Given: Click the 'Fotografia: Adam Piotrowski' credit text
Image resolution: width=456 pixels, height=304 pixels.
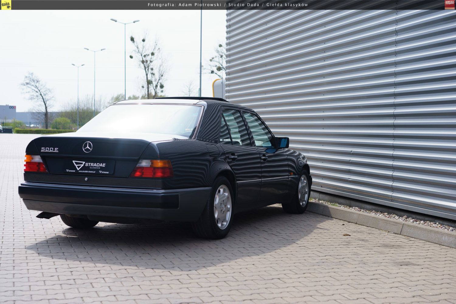Looking at the screenshot, I should 184,5.
